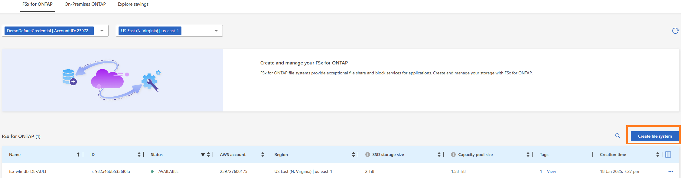Image resolution: width=681 pixels, height=178 pixels.
Task: Sort by Name using the up arrow
Action: (x=78, y=155)
